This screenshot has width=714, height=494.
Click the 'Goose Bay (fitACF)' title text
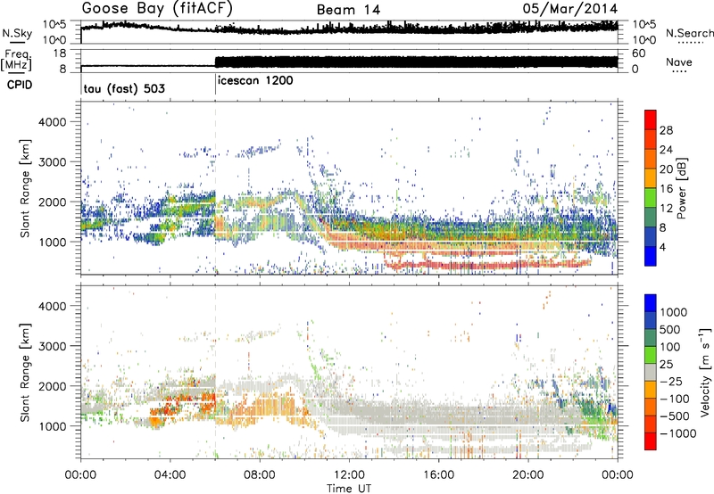157,9
